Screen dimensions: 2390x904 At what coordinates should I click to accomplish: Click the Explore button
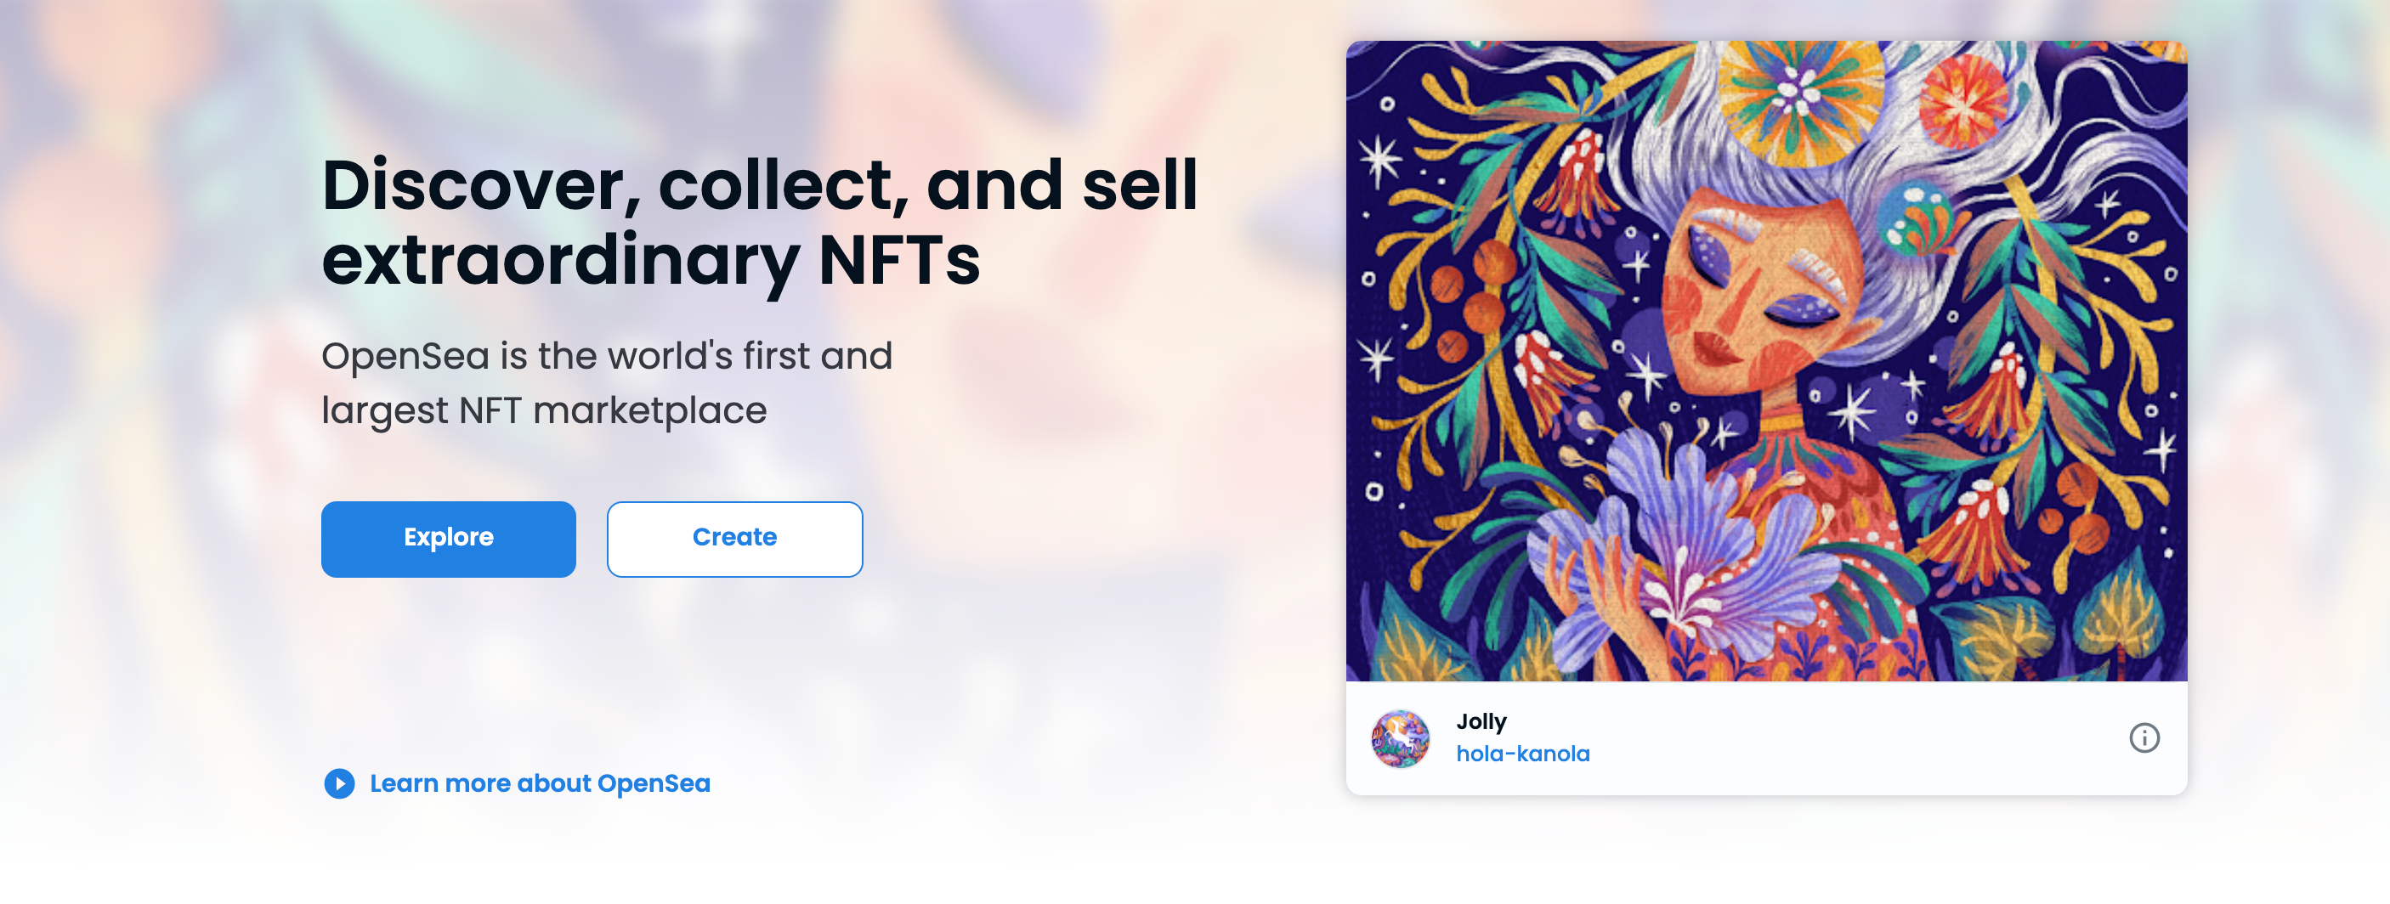tap(448, 538)
